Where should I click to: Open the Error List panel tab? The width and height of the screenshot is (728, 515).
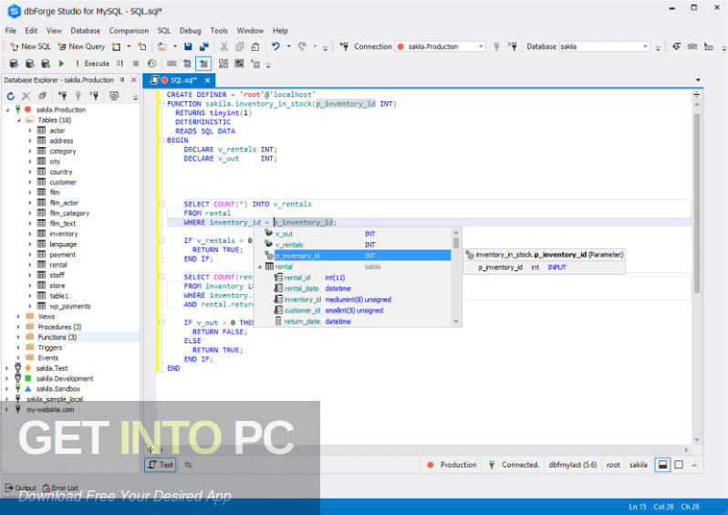pyautogui.click(x=60, y=488)
